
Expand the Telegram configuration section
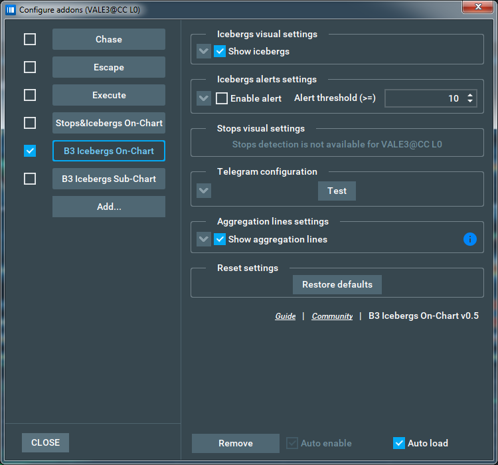[204, 191]
